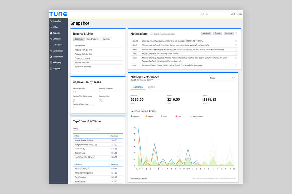Image resolution: width=292 pixels, height=194 pixels.
Task: Click Instafluencer affiliate row
Action: (x=98, y=182)
